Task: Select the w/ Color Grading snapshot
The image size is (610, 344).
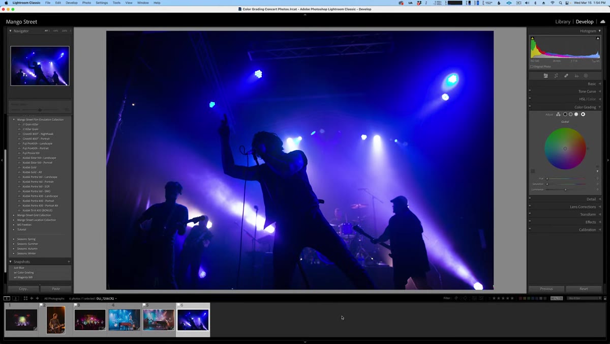Action: click(24, 273)
